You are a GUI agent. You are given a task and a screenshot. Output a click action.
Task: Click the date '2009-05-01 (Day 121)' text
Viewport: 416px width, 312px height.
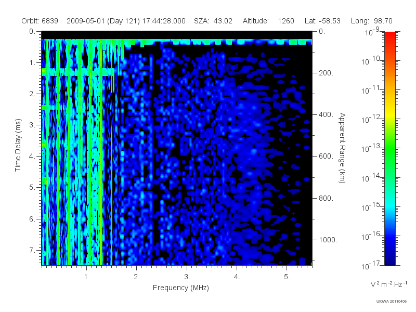click(103, 21)
